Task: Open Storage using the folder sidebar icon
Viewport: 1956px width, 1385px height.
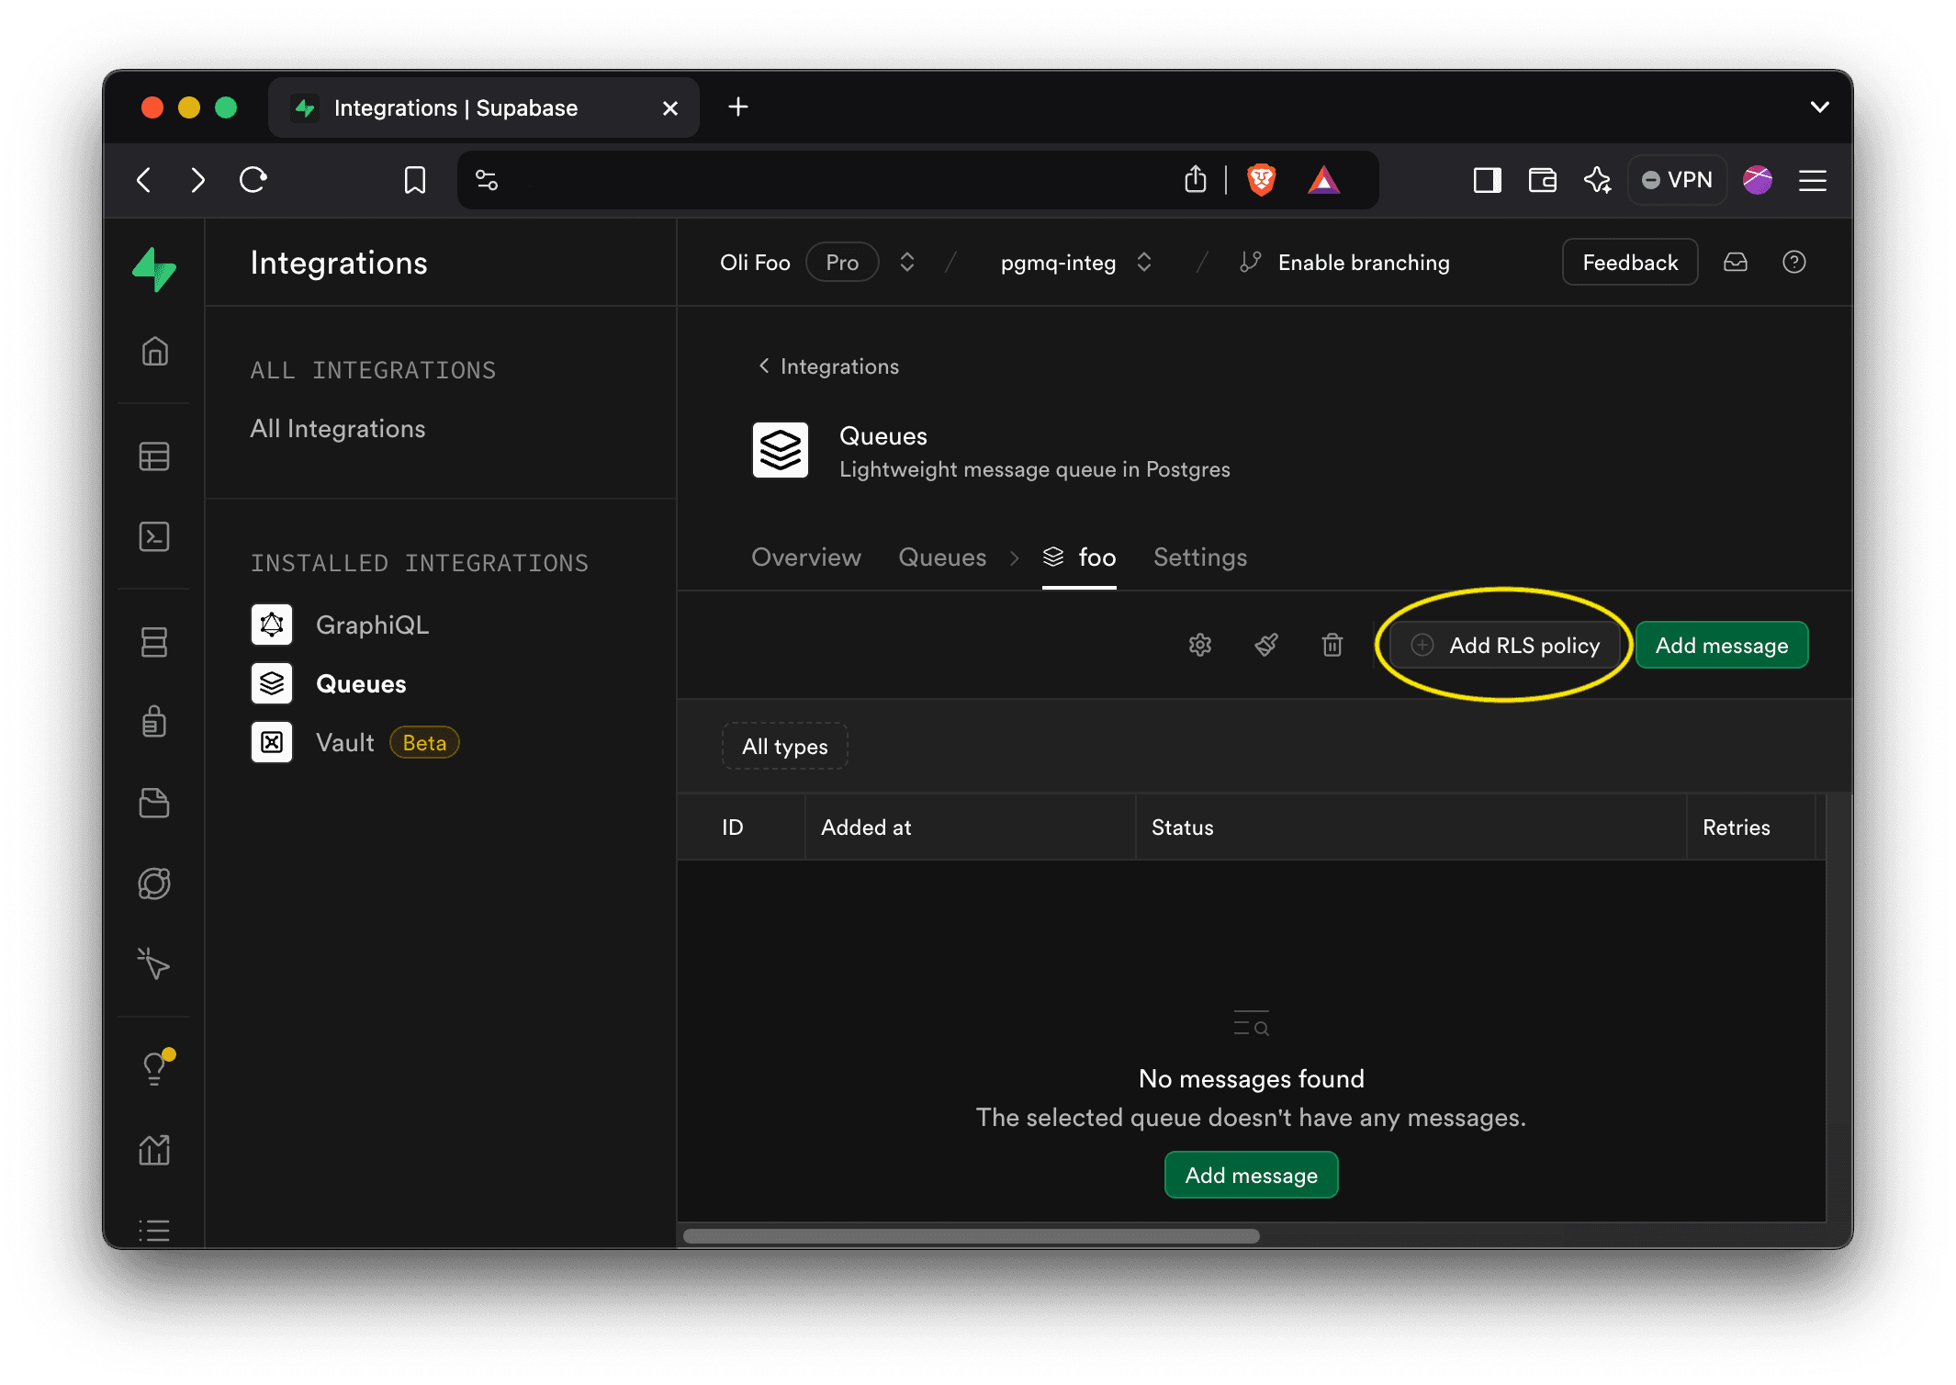Action: [x=154, y=804]
